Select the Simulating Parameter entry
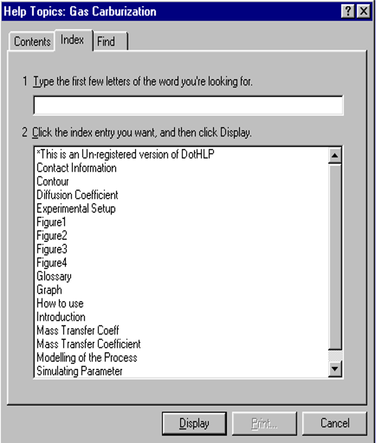The height and width of the screenshot is (443, 377). 80,371
